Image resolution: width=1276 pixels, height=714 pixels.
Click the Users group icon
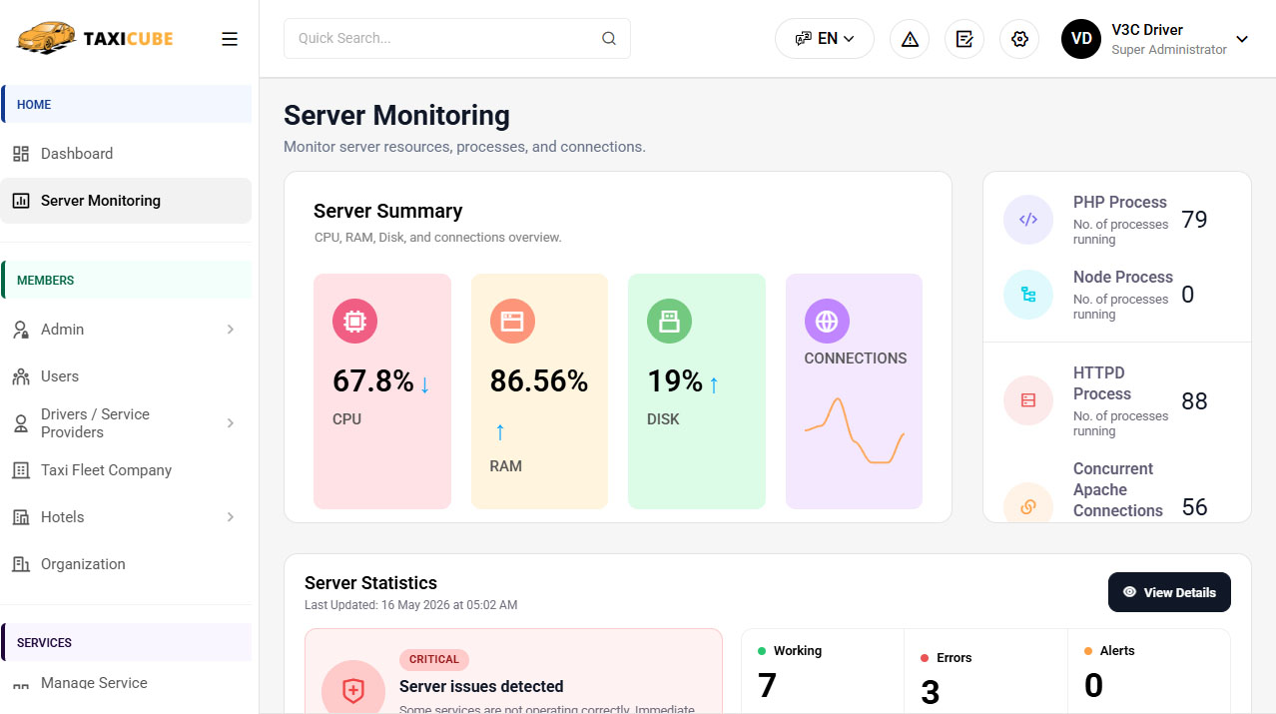[x=21, y=376]
